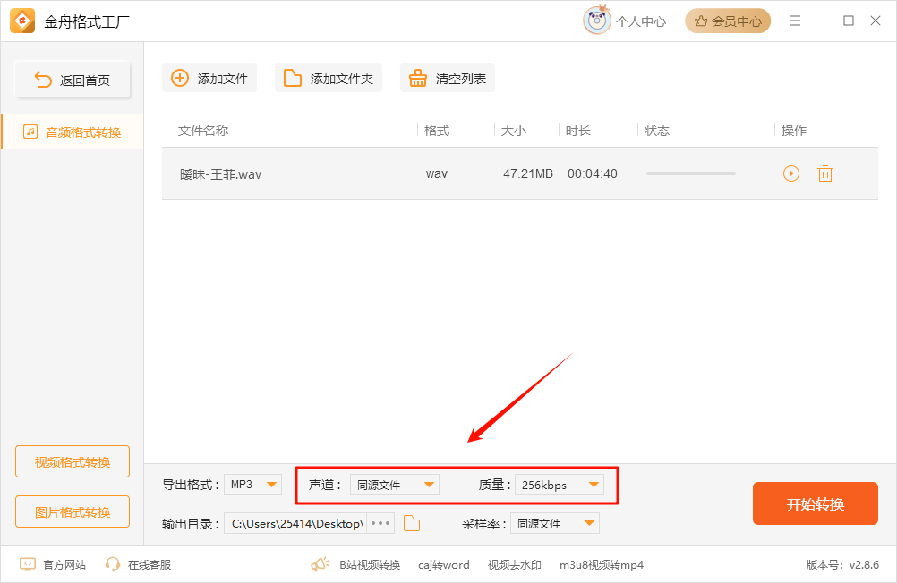Click 添加文件 button
Screen dimensions: 897x583
click(x=209, y=79)
